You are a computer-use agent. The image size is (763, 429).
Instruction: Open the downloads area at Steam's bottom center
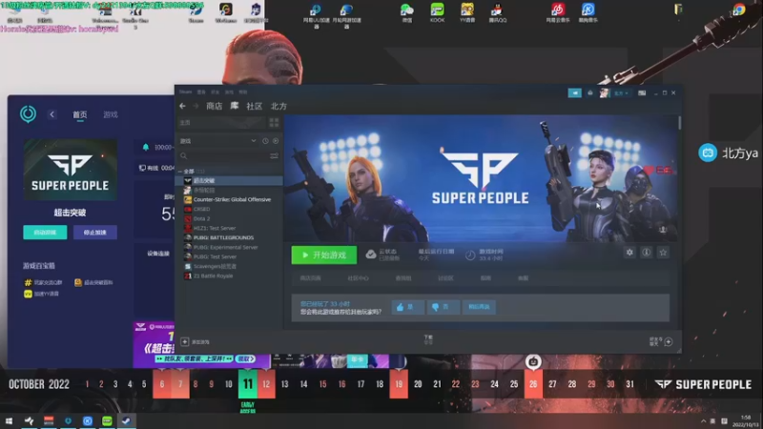tap(428, 339)
